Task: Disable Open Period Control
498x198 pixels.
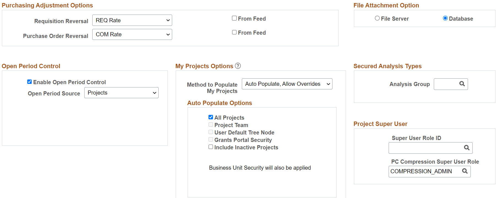Action: [x=29, y=81]
